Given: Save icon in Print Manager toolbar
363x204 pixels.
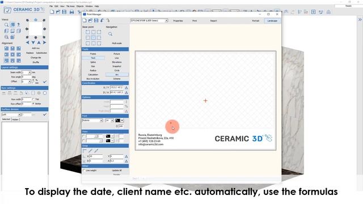Looking at the screenshot, I should [96, 20].
